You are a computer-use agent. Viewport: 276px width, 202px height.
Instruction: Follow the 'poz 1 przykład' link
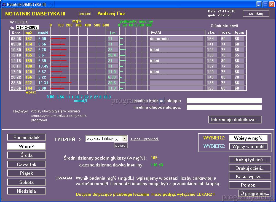(144, 139)
